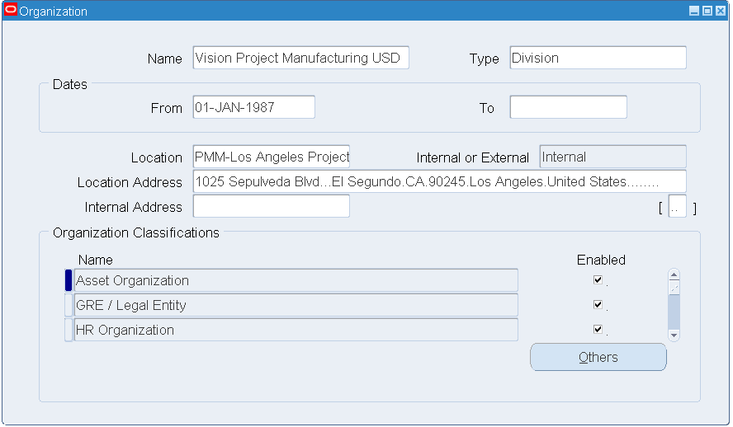Click the Internal Address field

pos(271,206)
